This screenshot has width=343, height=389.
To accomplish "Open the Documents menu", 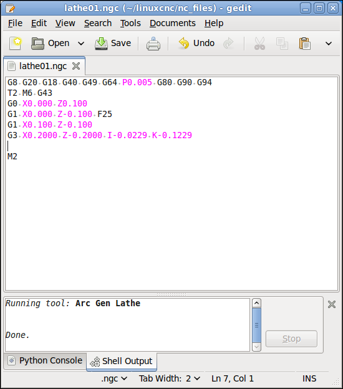I will tap(173, 23).
